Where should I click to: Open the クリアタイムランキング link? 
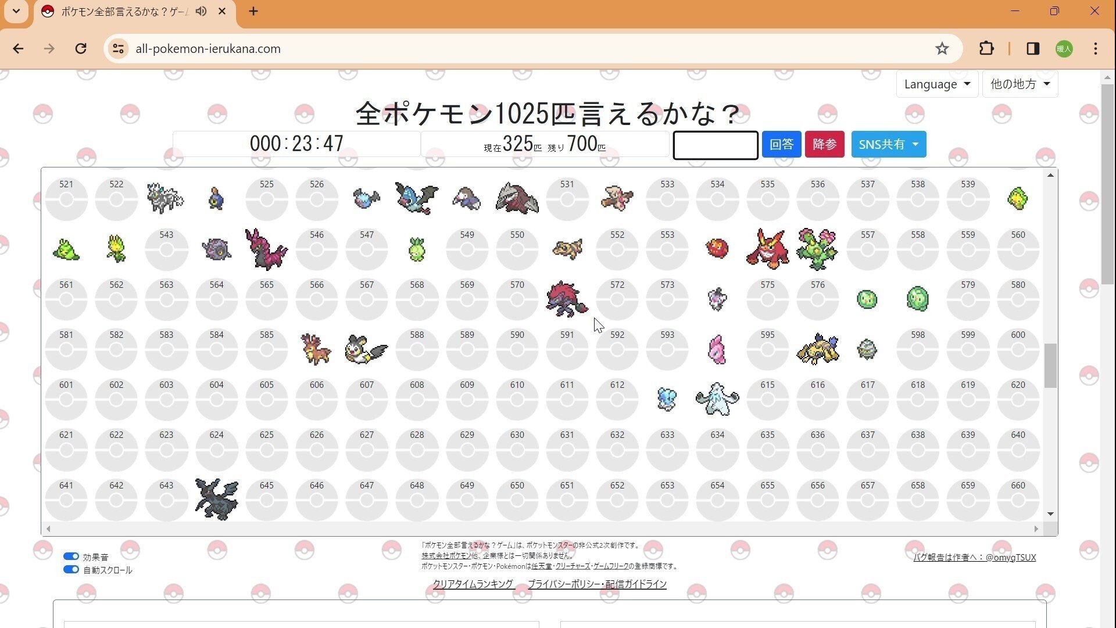point(472,584)
